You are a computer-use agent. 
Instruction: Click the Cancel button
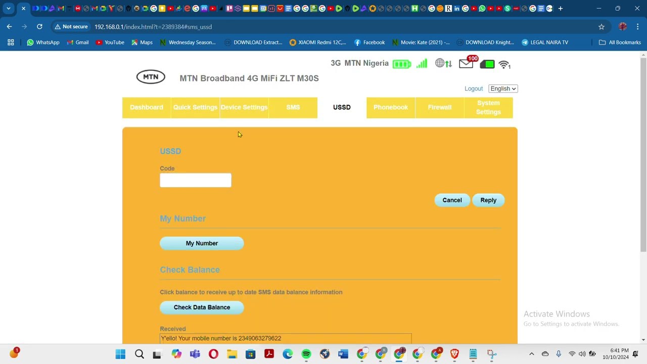[452, 200]
